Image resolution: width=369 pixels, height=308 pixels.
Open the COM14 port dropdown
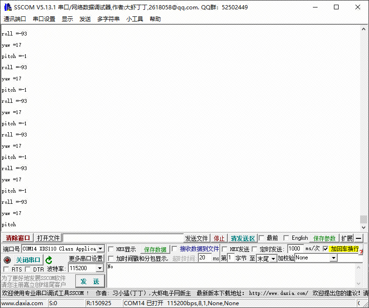(x=101, y=249)
